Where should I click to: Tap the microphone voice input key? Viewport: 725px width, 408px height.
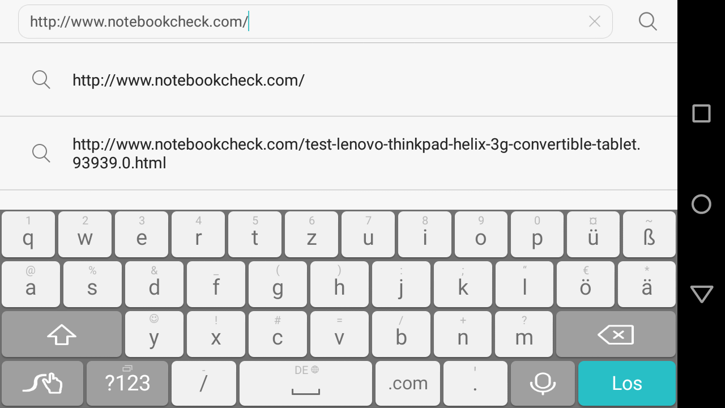point(543,384)
